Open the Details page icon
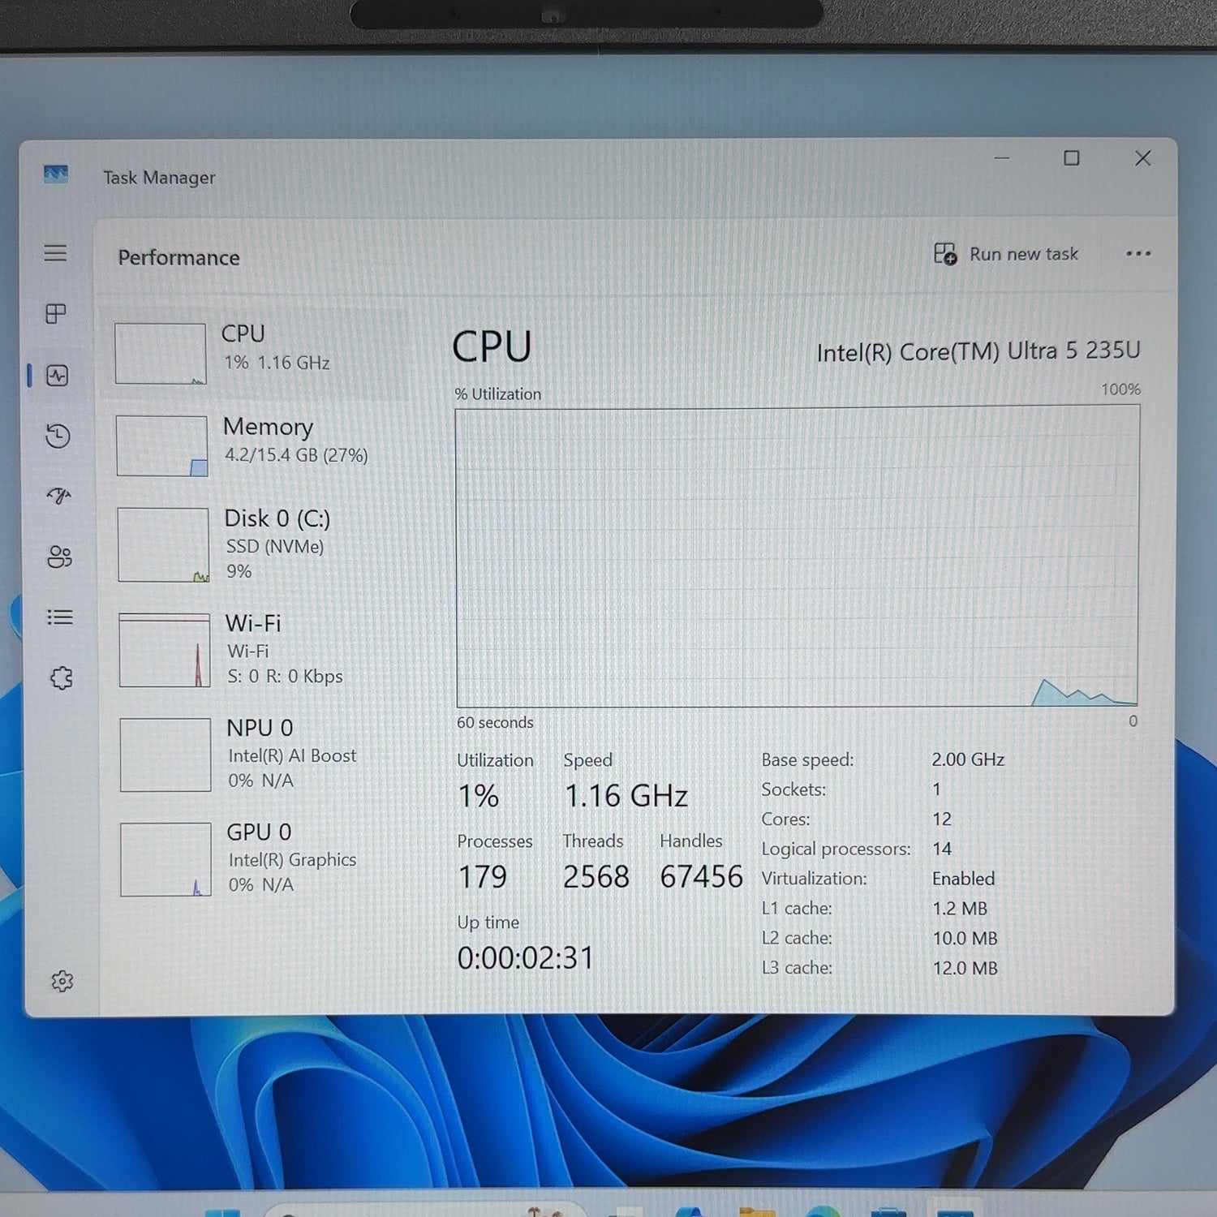This screenshot has width=1217, height=1217. (60, 617)
